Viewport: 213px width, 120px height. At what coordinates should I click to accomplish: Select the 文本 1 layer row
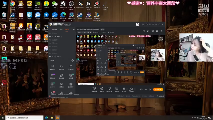(62, 57)
